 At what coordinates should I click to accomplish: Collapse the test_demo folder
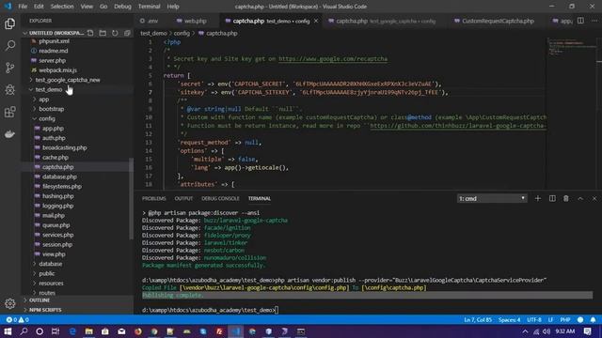click(49, 89)
